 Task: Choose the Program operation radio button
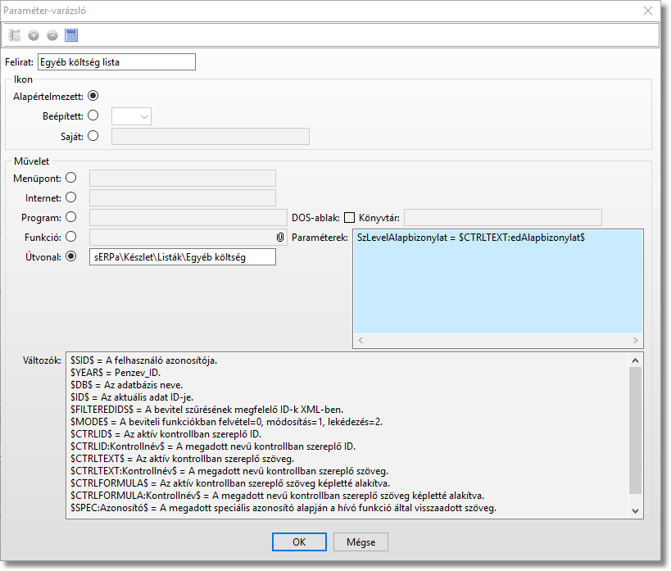(71, 217)
